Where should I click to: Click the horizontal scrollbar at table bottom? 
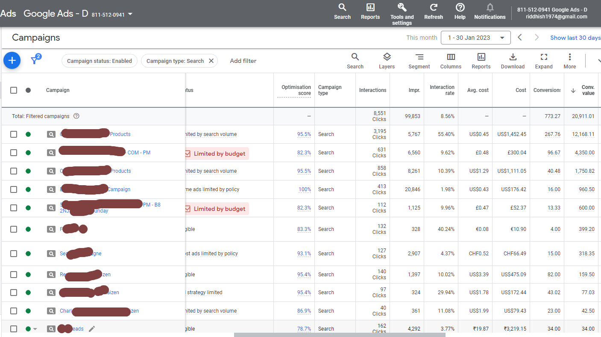339,335
